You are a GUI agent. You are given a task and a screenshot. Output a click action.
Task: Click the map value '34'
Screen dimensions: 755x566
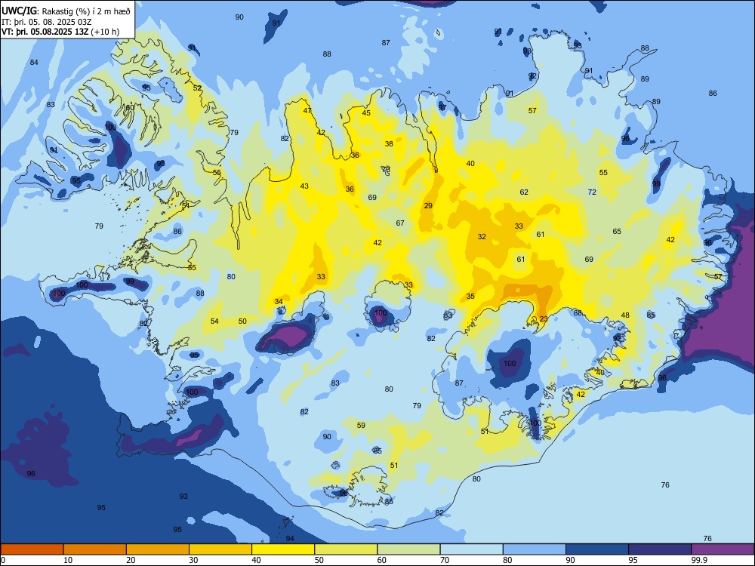click(x=279, y=302)
